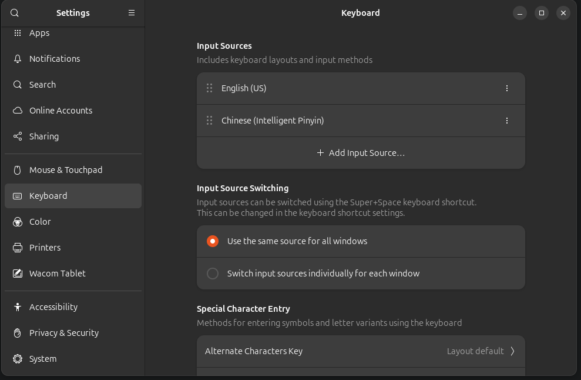Image resolution: width=581 pixels, height=380 pixels.
Task: Click the Printers icon in sidebar
Action: [x=18, y=248]
